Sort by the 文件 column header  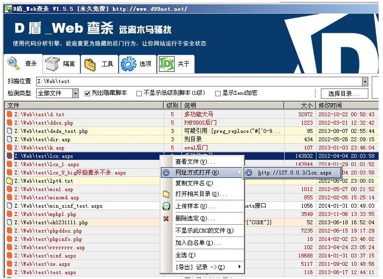coord(84,106)
